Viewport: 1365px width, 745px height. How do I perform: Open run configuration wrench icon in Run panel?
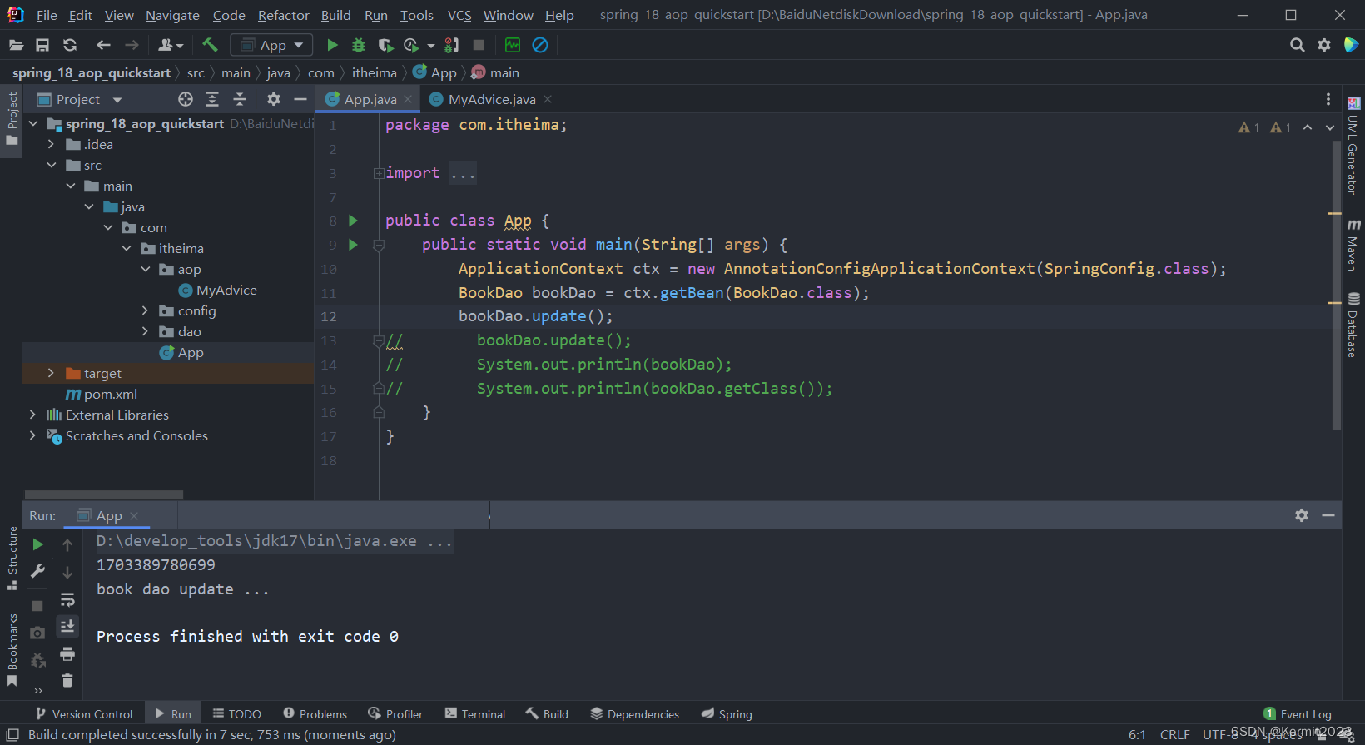(37, 571)
